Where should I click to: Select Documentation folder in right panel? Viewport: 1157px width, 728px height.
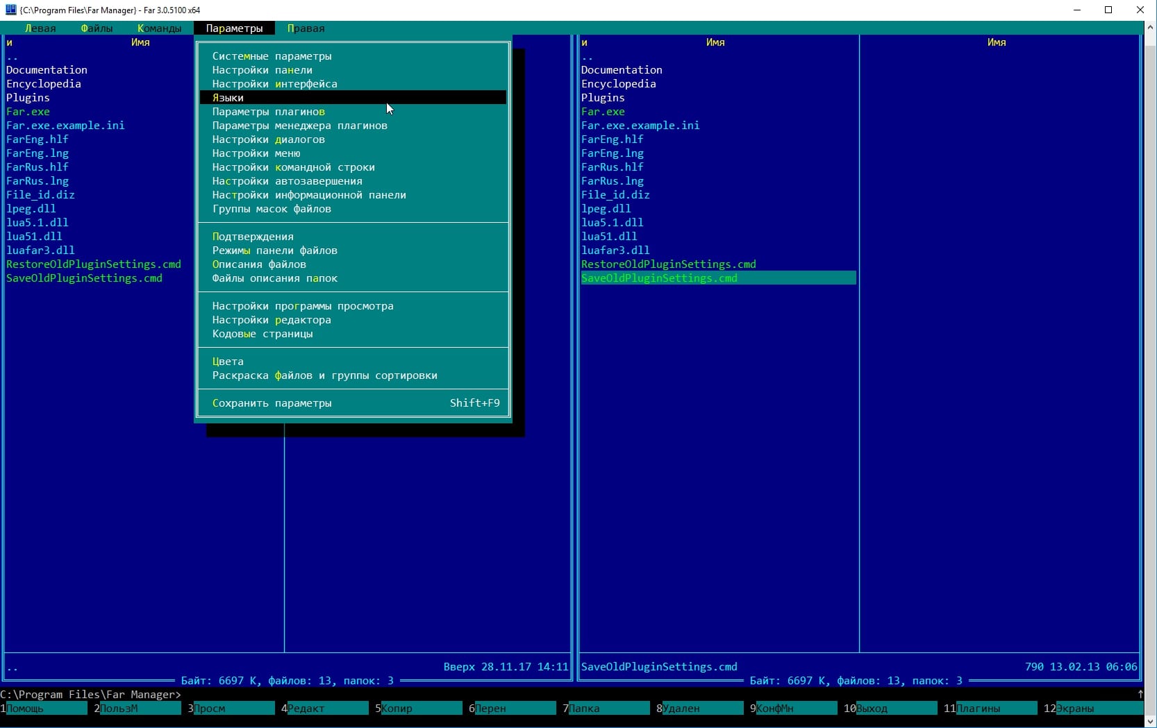tap(622, 70)
